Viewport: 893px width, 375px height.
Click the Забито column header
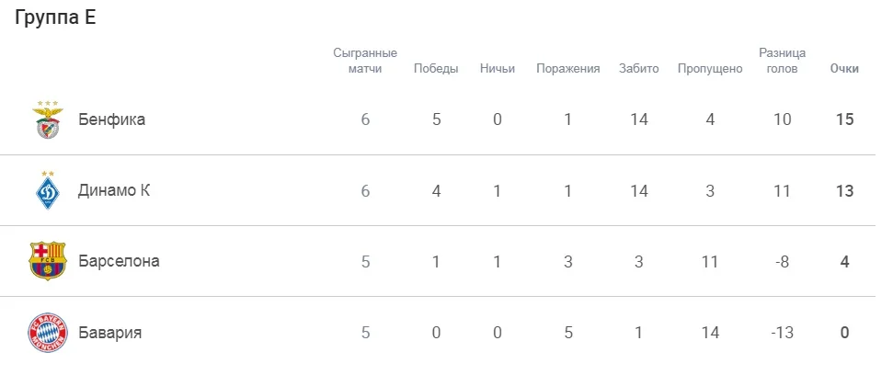point(639,69)
